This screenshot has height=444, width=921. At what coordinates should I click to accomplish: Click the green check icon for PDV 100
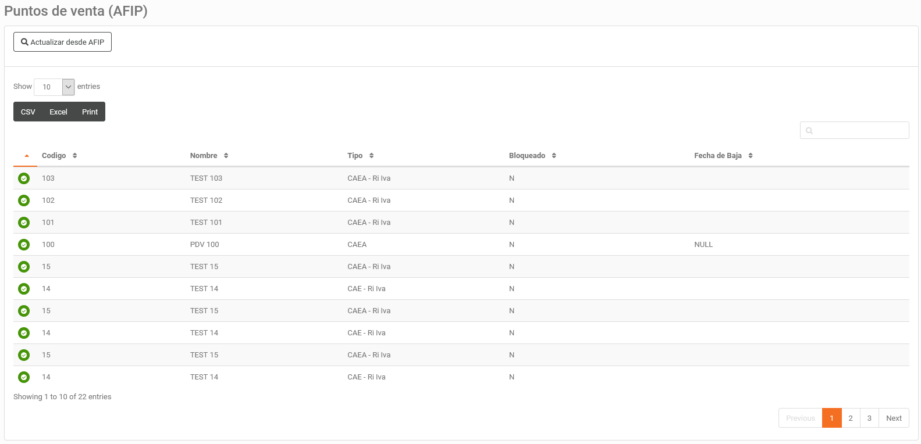pyautogui.click(x=24, y=245)
